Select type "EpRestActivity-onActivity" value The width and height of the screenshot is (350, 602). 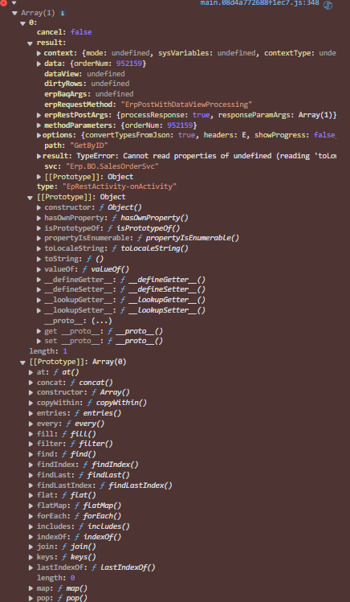click(120, 186)
